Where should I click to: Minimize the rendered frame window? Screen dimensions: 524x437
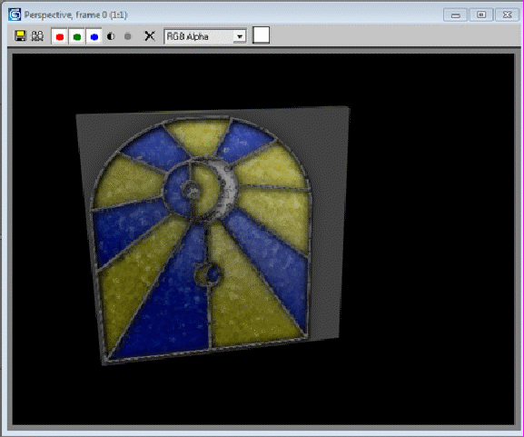[456, 15]
